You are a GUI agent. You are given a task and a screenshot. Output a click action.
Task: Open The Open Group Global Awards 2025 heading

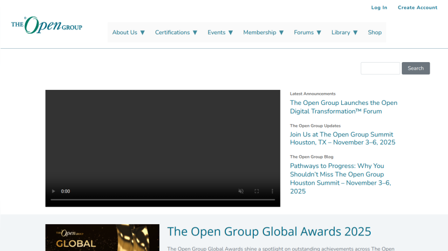(269, 231)
